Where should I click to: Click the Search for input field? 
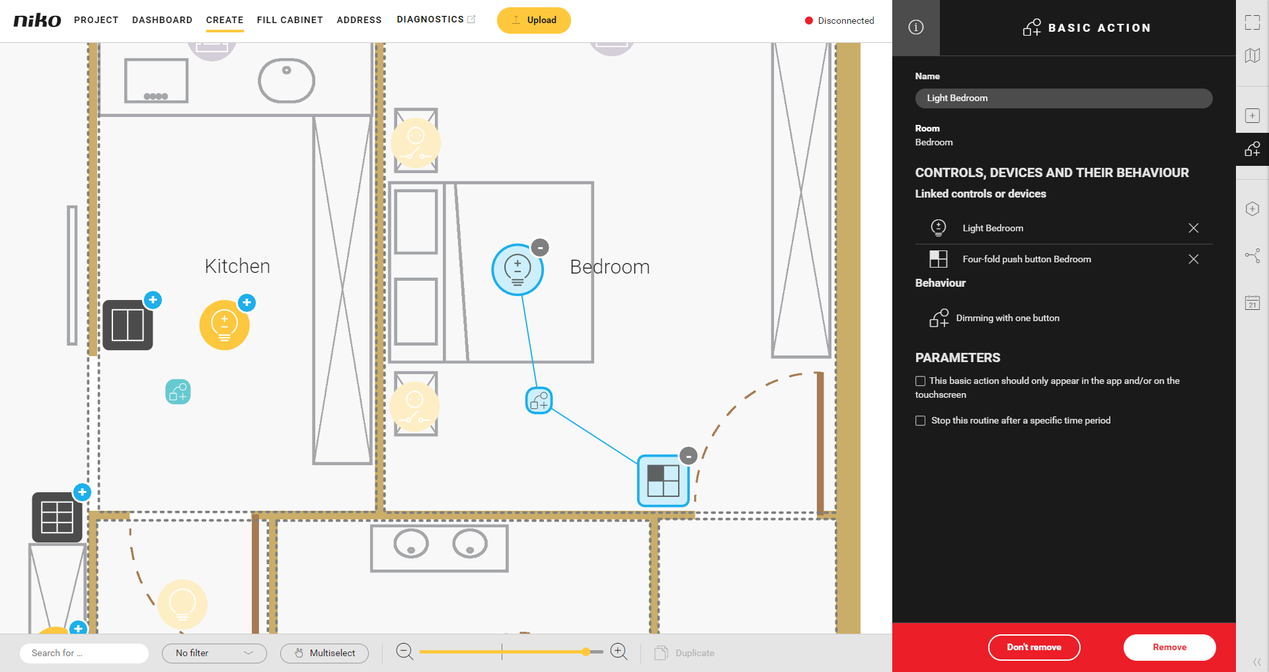point(85,653)
